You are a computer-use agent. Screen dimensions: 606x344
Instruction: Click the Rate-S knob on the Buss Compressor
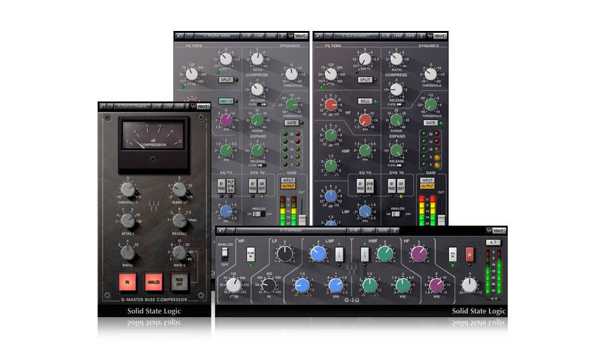pyautogui.click(x=179, y=252)
